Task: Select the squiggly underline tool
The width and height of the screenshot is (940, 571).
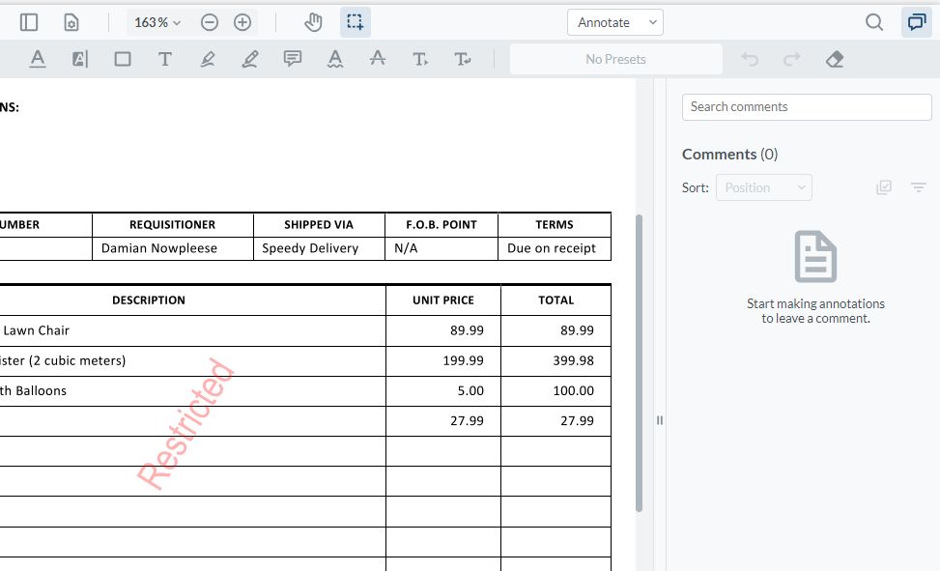Action: tap(335, 59)
